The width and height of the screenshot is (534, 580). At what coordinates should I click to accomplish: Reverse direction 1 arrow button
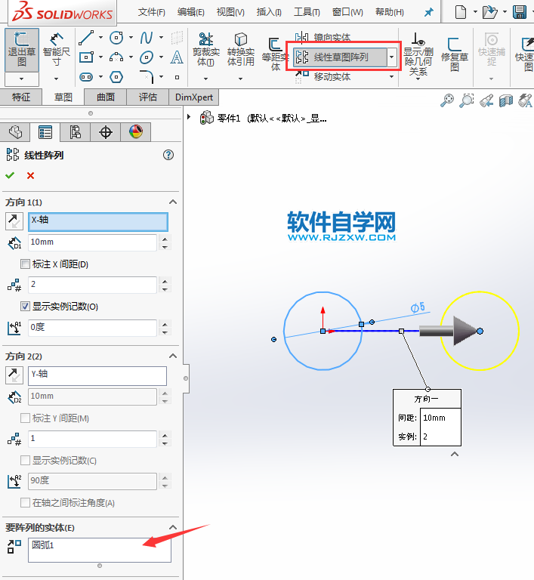[x=14, y=221]
